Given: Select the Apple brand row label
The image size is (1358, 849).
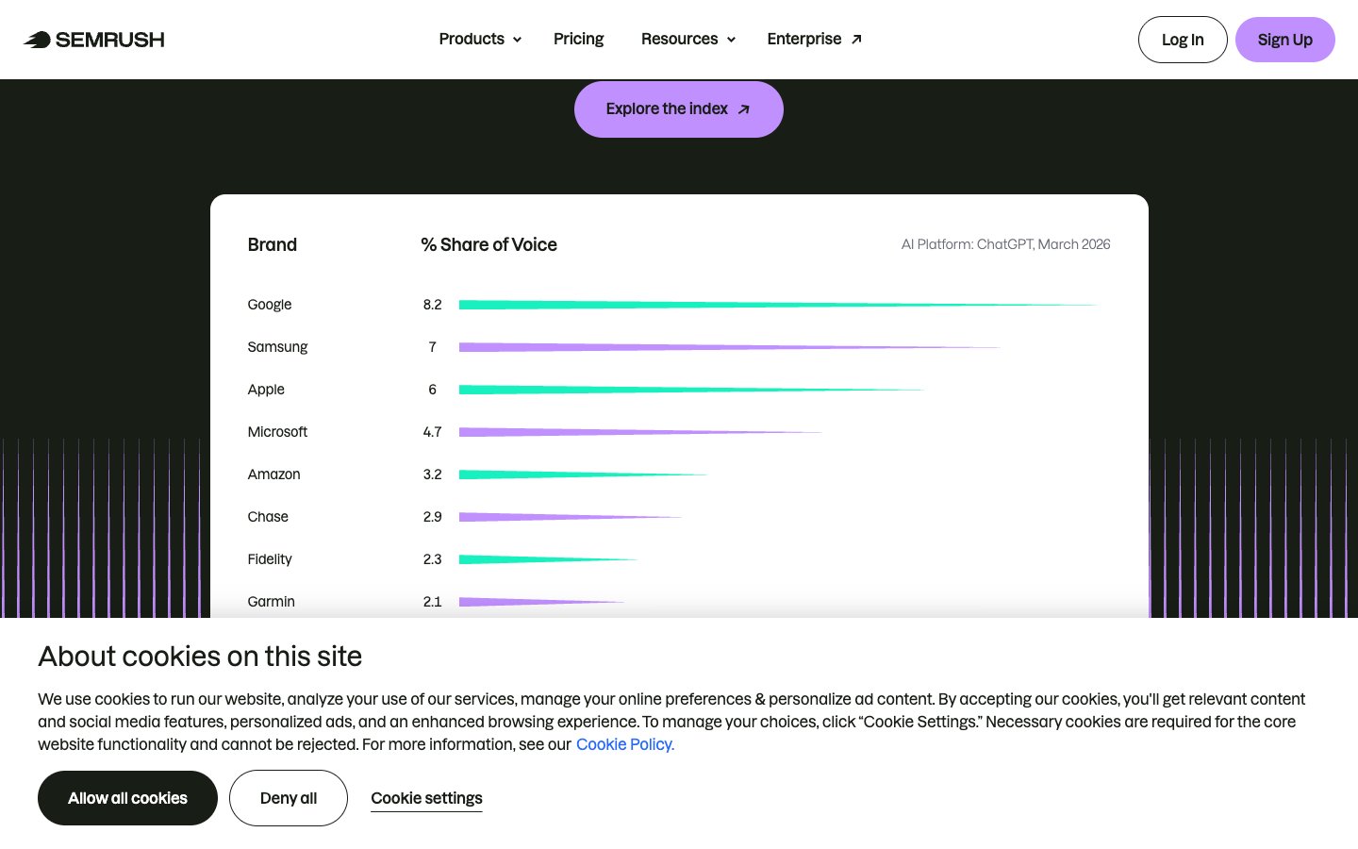Looking at the screenshot, I should coord(266,390).
